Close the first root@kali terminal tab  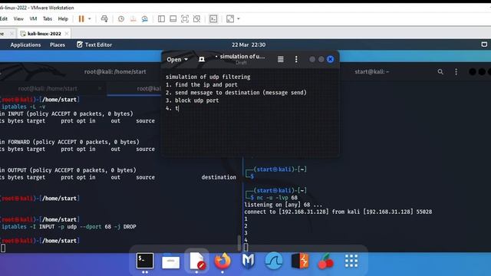[100, 89]
